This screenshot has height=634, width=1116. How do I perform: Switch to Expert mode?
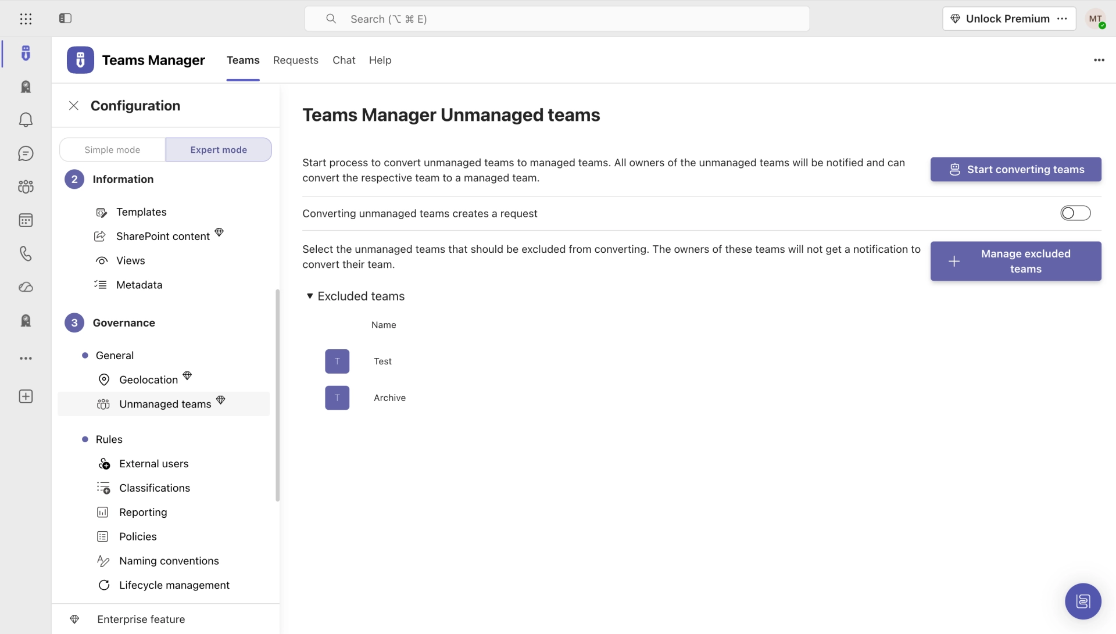coord(219,150)
